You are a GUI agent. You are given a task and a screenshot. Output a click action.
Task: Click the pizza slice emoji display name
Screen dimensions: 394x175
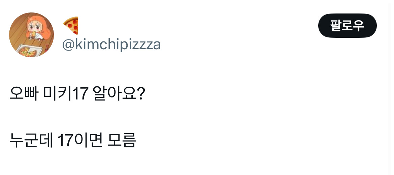tap(71, 26)
